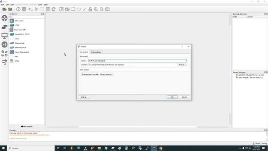The image size is (268, 151).
Task: Click the Start all nodes play icon
Action: pyautogui.click(x=36, y=9)
